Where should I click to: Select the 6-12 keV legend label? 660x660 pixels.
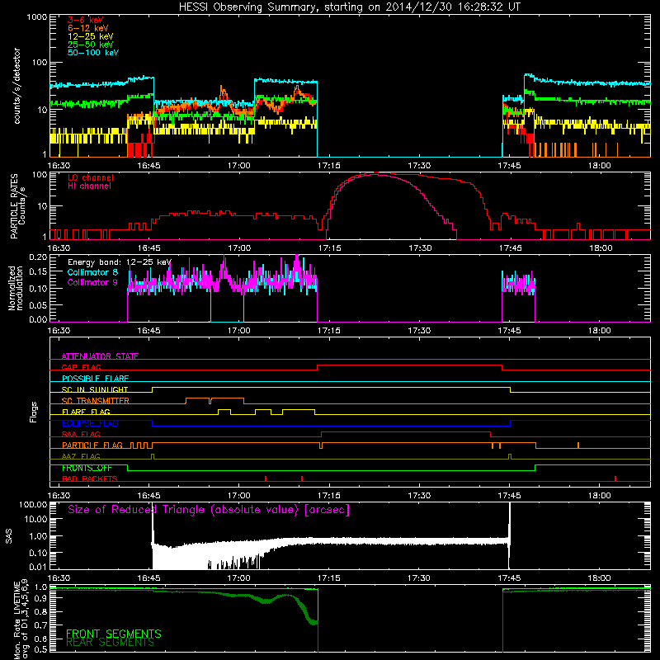88,28
